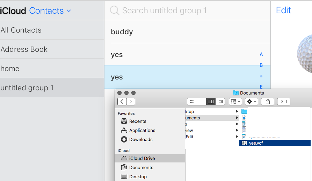Expand the Preview folder arrow in column
Image resolution: width=312 pixels, height=181 pixels.
click(x=237, y=130)
